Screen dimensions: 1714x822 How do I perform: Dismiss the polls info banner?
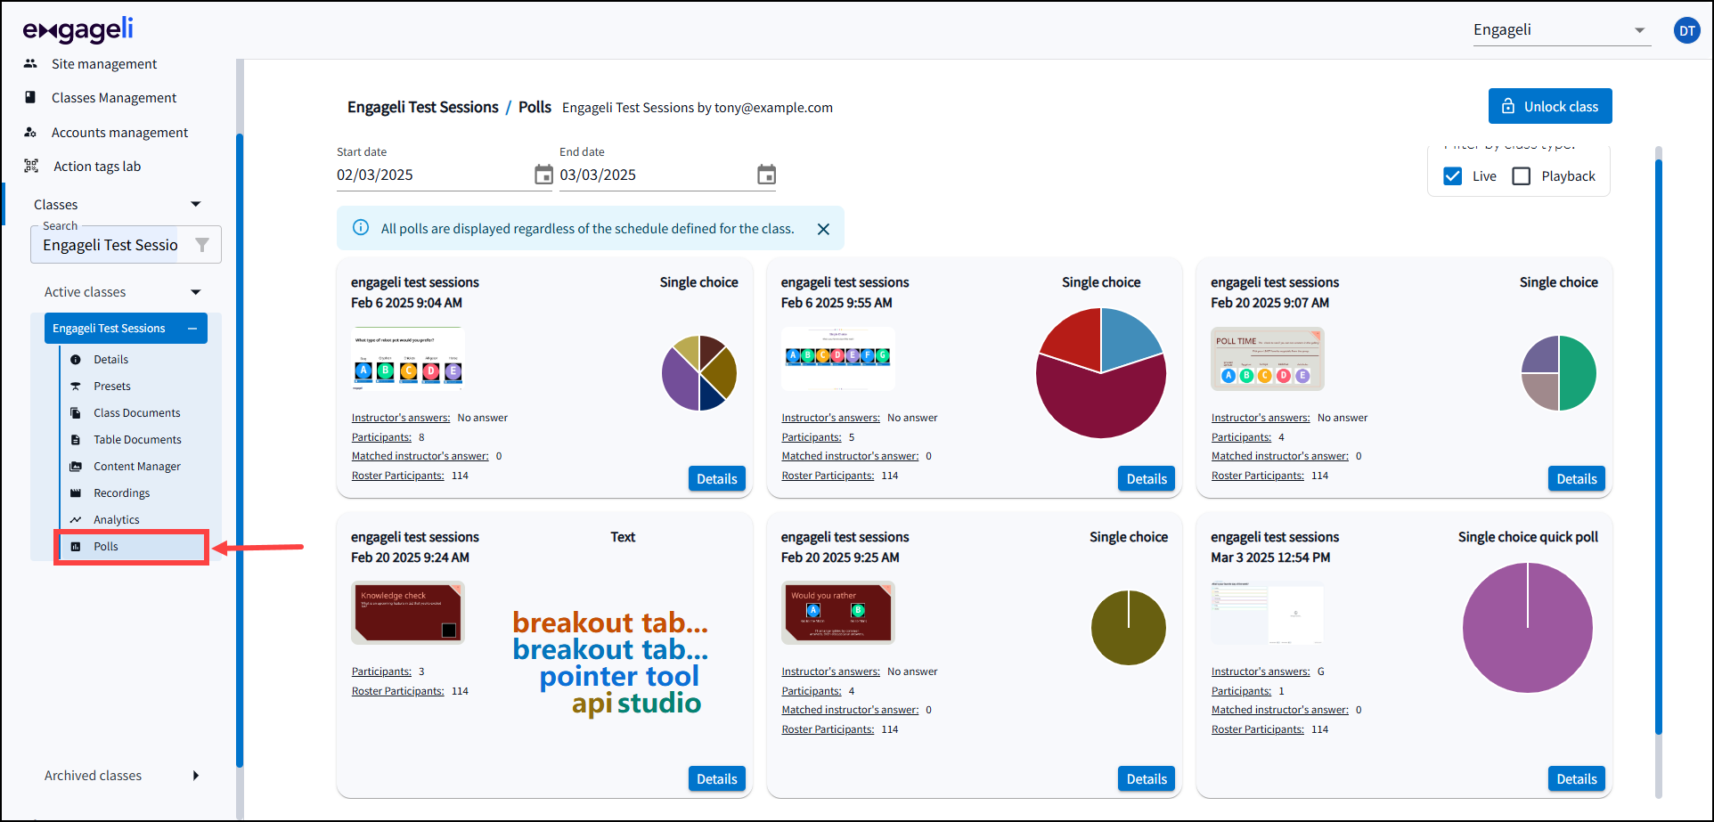pos(823,229)
